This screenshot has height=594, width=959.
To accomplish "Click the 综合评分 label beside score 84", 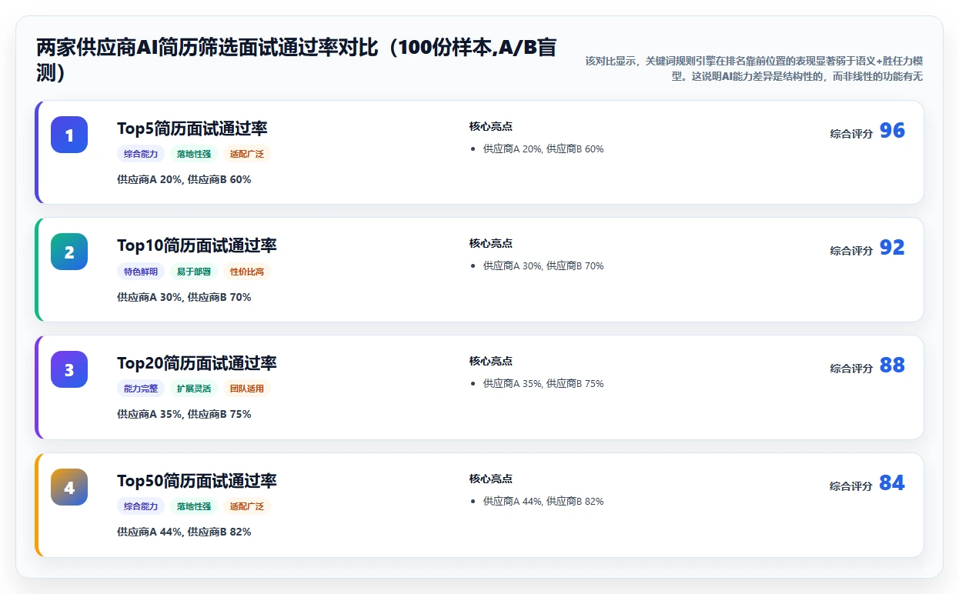I will click(x=851, y=486).
